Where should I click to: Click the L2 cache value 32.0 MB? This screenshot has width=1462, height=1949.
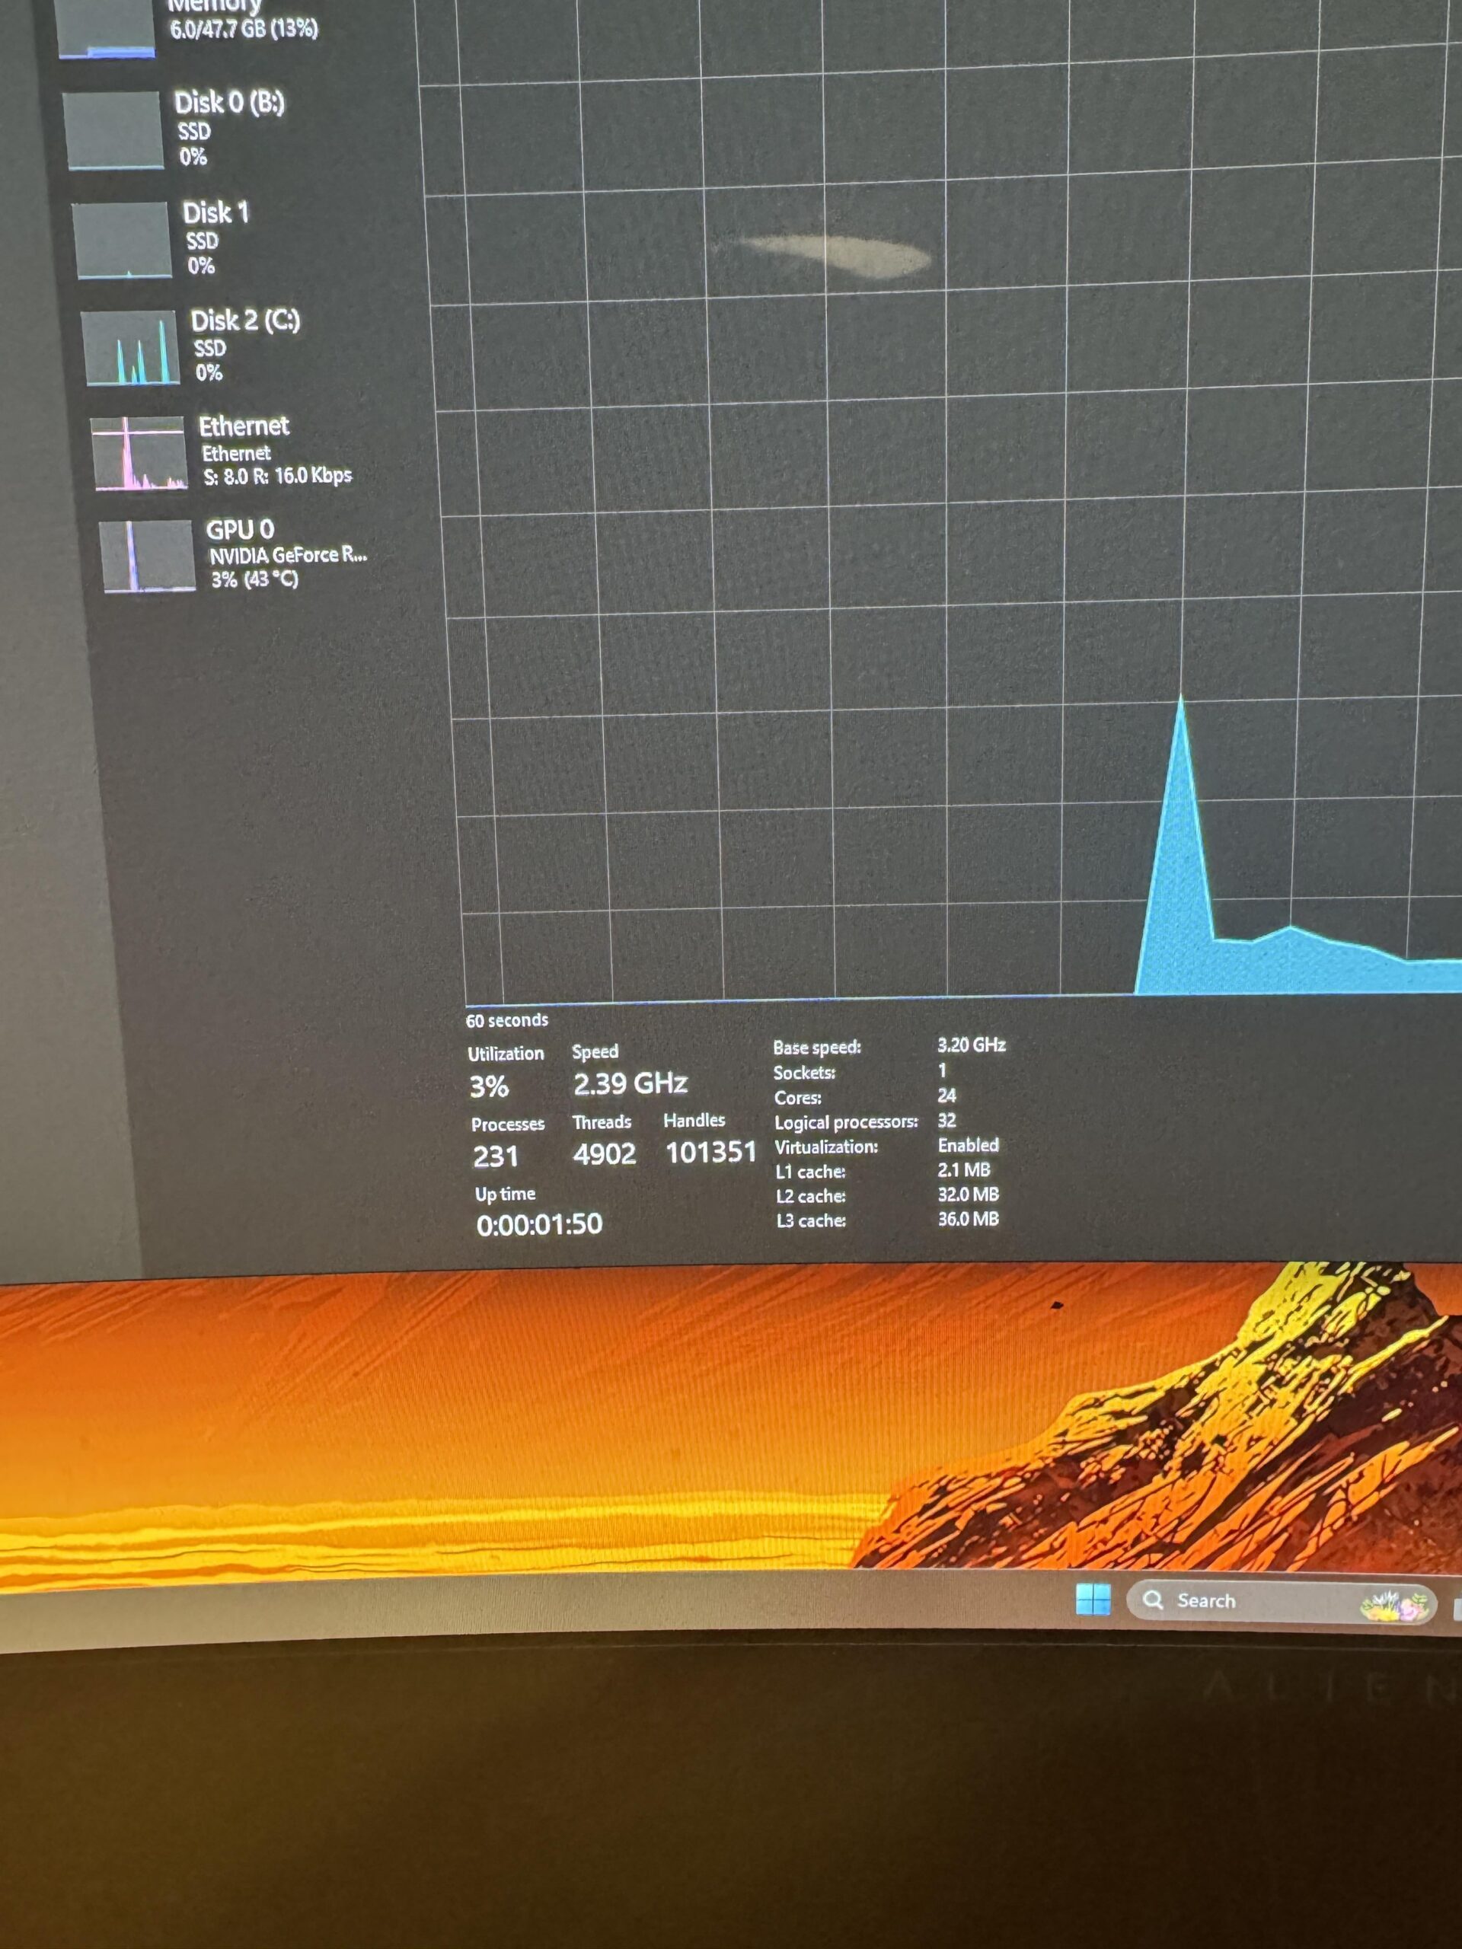tap(968, 1194)
